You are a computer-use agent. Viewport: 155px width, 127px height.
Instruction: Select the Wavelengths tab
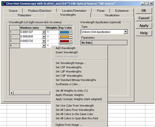click(68, 15)
